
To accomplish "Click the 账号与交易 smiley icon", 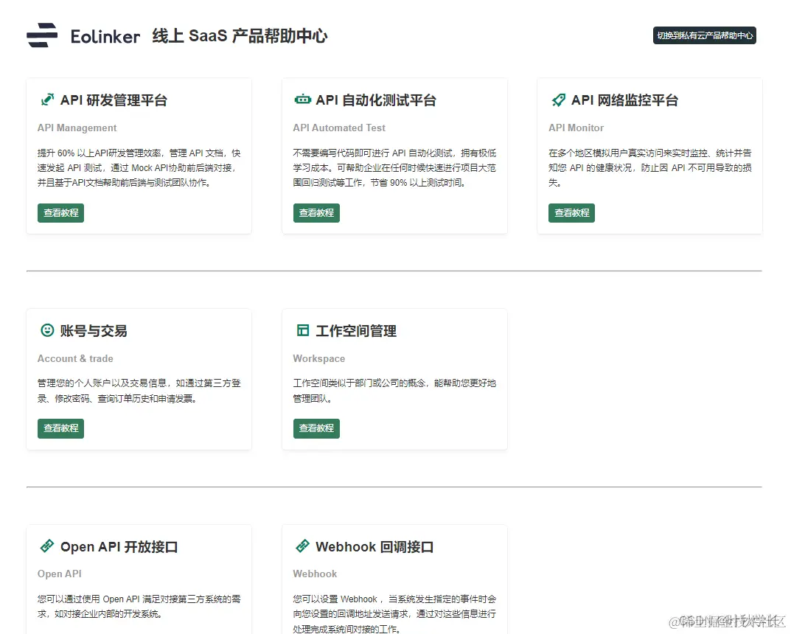I will point(47,330).
